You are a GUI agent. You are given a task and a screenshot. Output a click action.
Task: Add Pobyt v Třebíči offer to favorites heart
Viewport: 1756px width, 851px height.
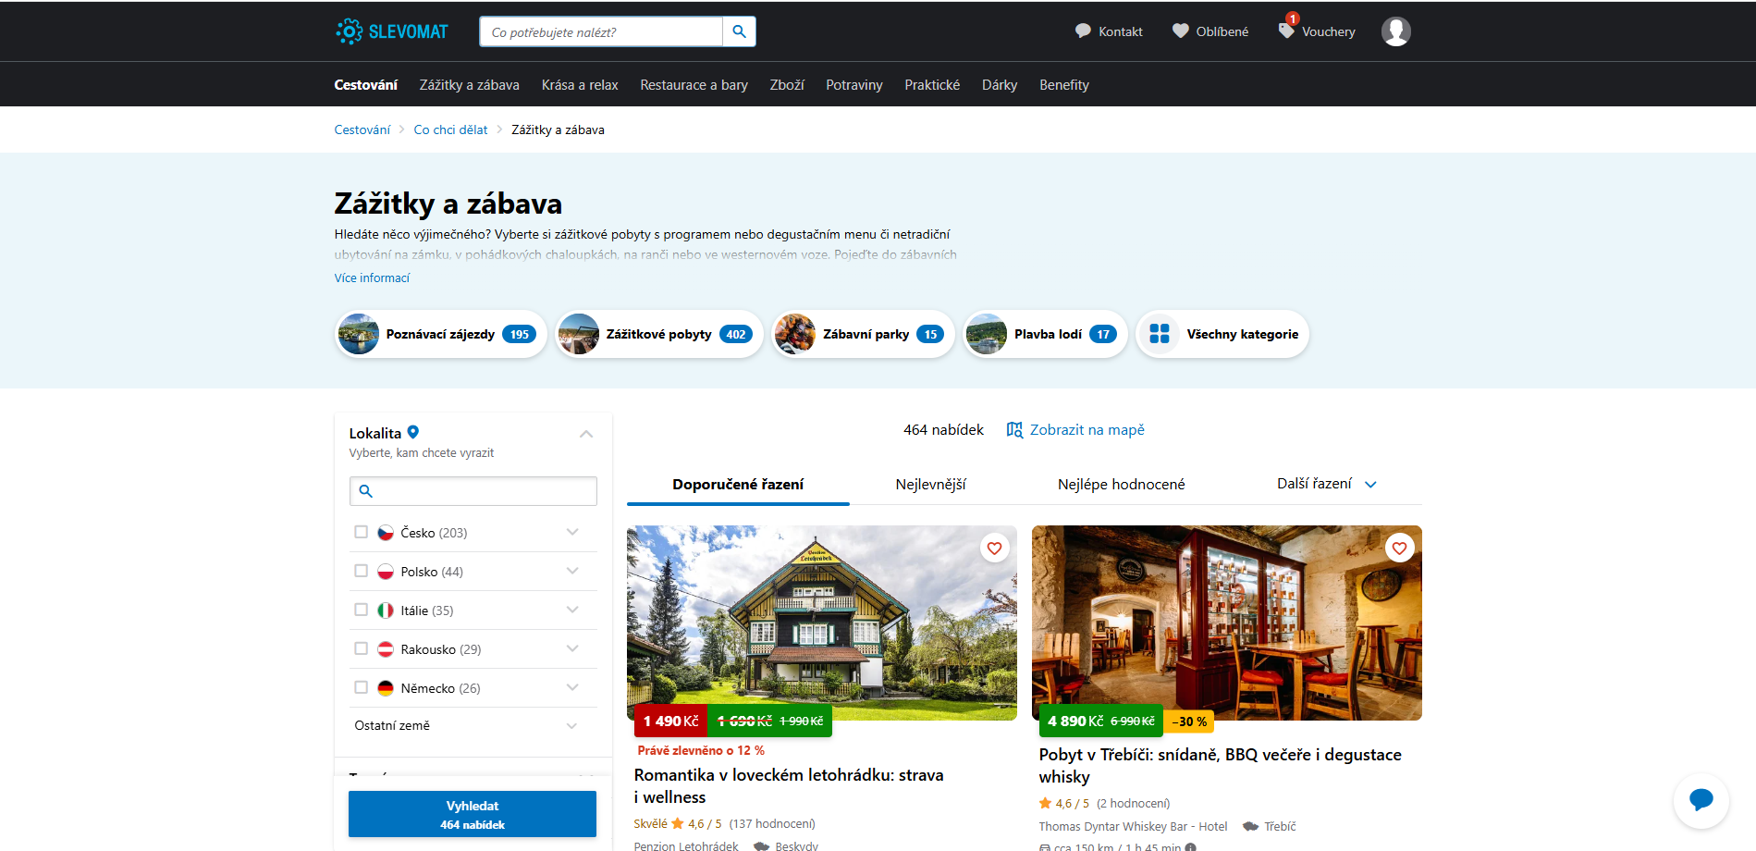click(x=1399, y=549)
